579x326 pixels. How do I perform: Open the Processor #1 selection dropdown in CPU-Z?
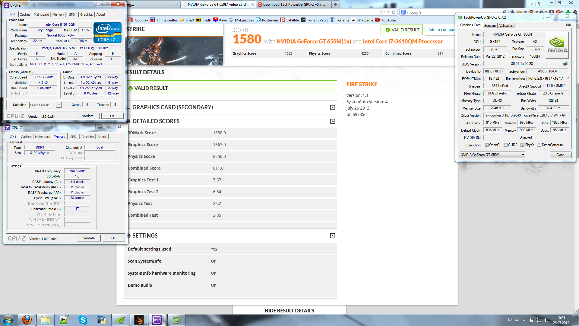pos(45,105)
